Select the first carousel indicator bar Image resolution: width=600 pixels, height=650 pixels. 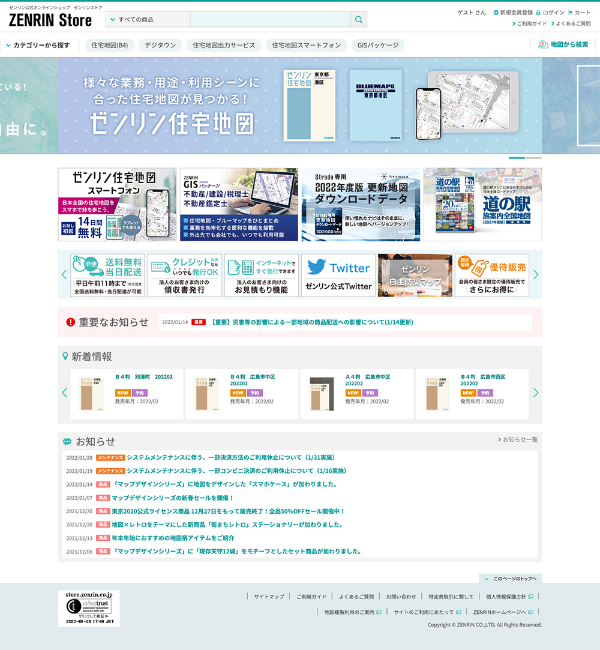[517, 158]
